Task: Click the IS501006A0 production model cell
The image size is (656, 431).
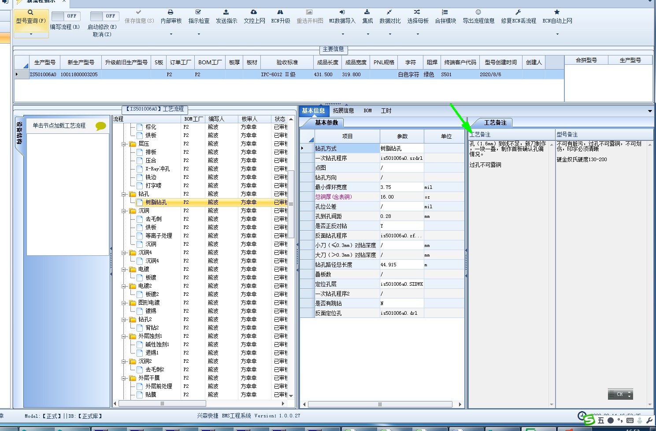Action: (x=43, y=75)
